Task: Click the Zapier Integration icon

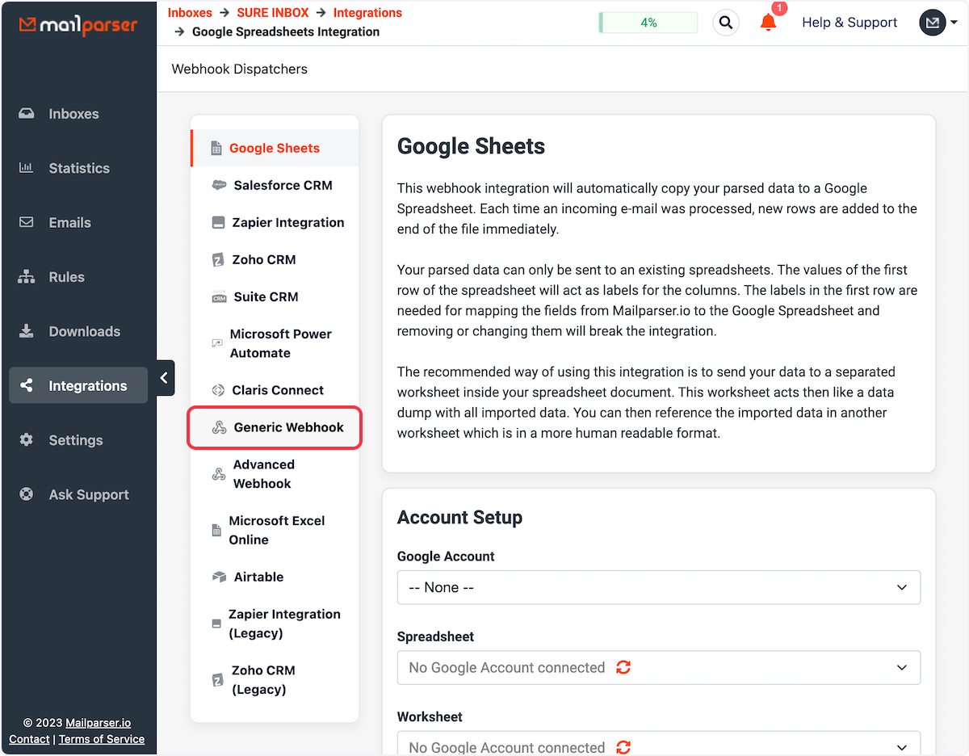Action: point(218,223)
